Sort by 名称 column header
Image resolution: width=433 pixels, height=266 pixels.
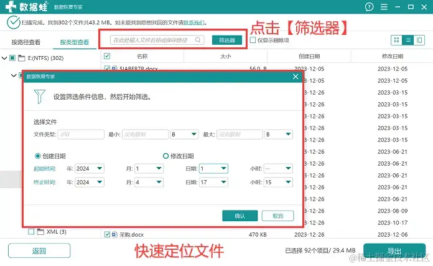[x=142, y=56]
